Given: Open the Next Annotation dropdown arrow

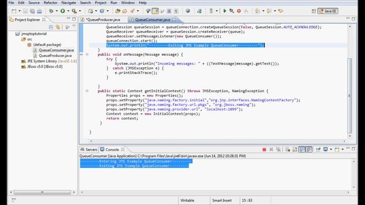Looking at the screenshot, I should tap(263, 11).
